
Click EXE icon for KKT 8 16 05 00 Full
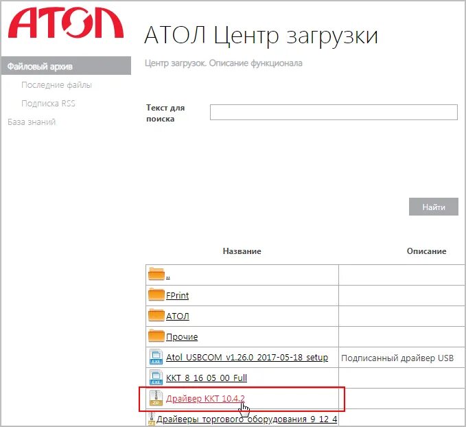[x=156, y=378]
